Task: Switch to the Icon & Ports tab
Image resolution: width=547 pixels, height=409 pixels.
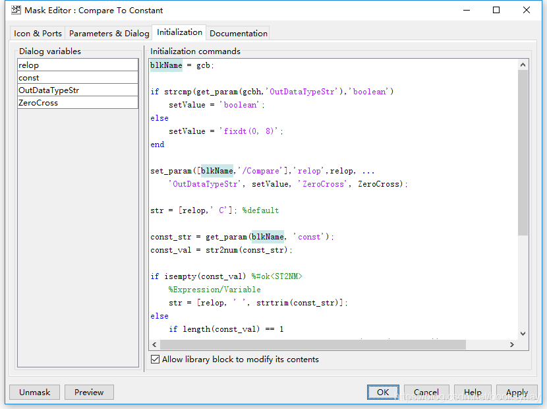Action: 38,34
